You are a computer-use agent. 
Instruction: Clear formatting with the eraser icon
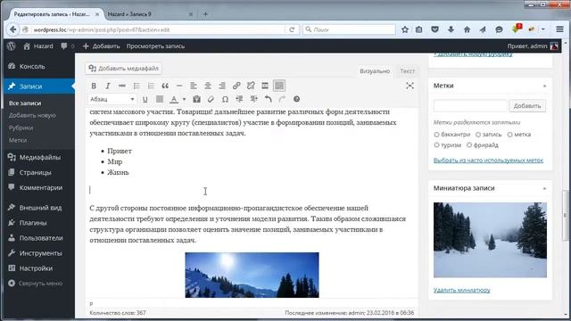pos(211,99)
